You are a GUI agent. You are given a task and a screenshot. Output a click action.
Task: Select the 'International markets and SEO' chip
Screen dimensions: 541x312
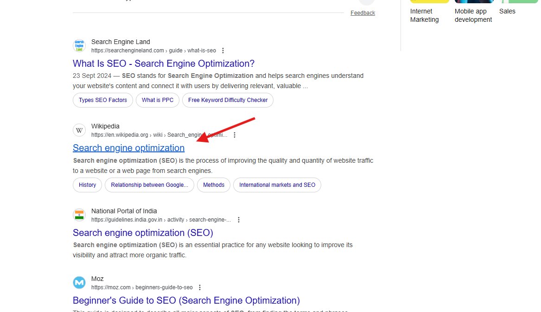pos(277,185)
